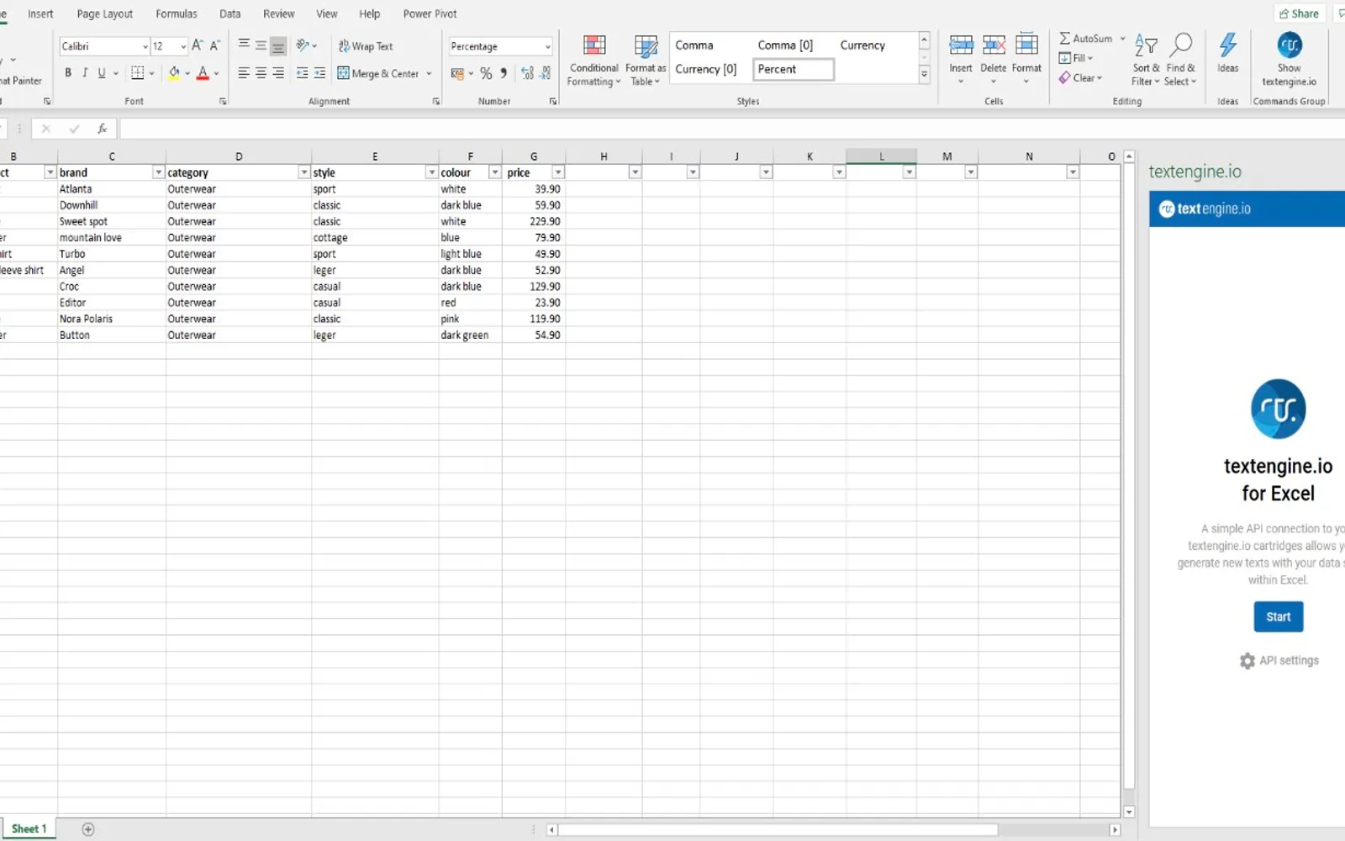Switch to the Formulas tab
1345x841 pixels.
pos(177,13)
